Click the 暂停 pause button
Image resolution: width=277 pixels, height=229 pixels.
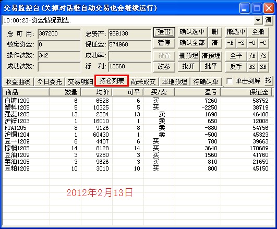(164, 43)
